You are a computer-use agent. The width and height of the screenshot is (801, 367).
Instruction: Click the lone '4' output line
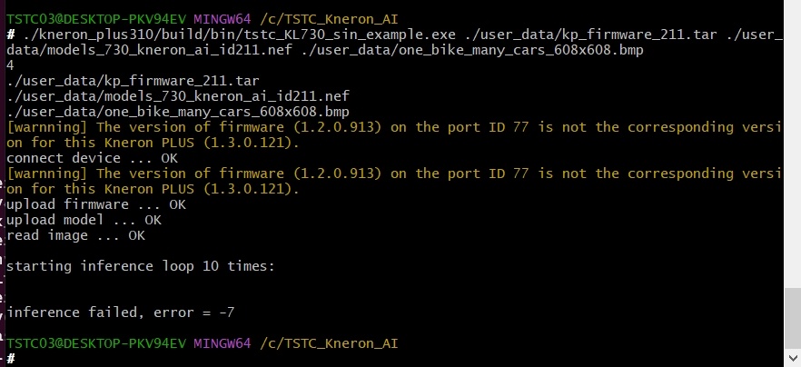[10, 65]
